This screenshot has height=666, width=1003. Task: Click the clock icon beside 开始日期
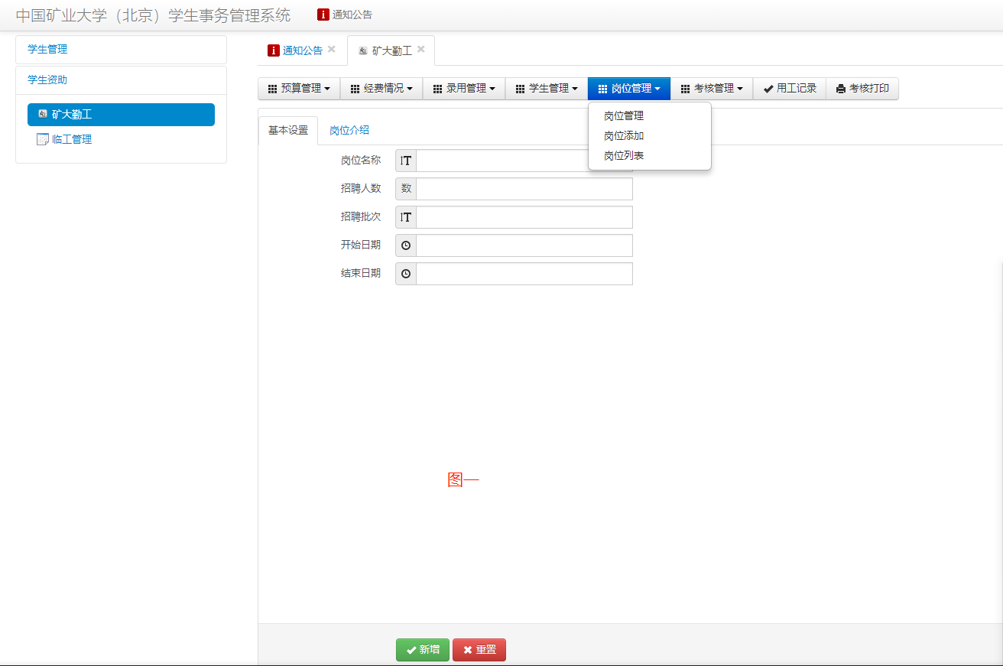point(406,245)
